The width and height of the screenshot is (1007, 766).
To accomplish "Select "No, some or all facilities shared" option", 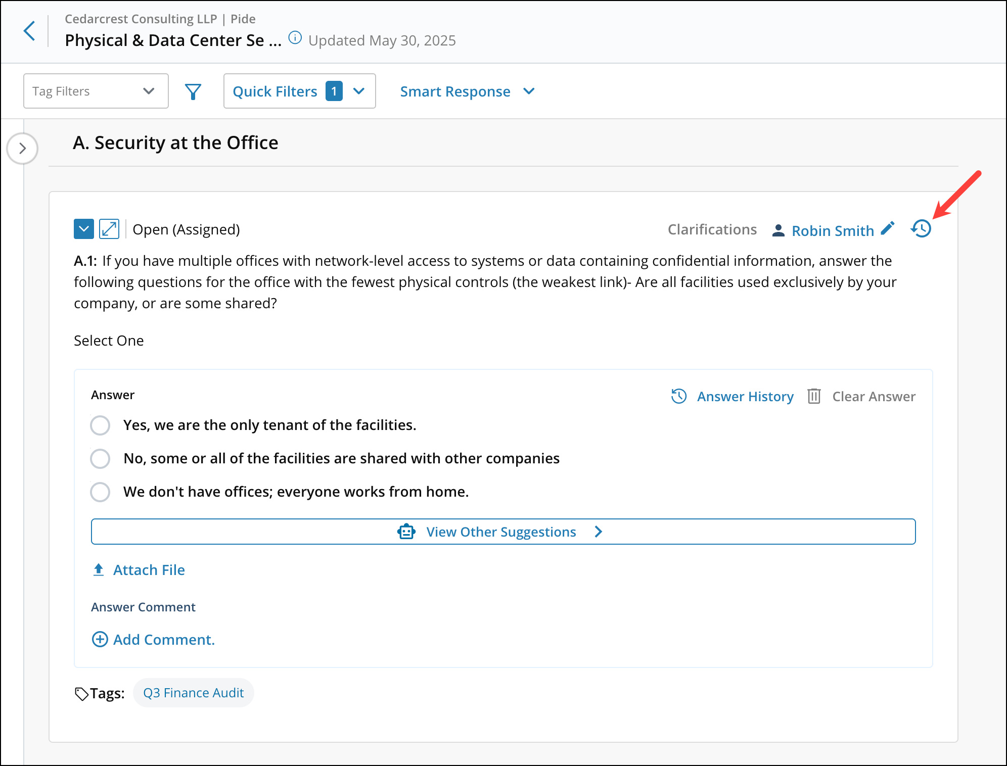I will pos(100,459).
